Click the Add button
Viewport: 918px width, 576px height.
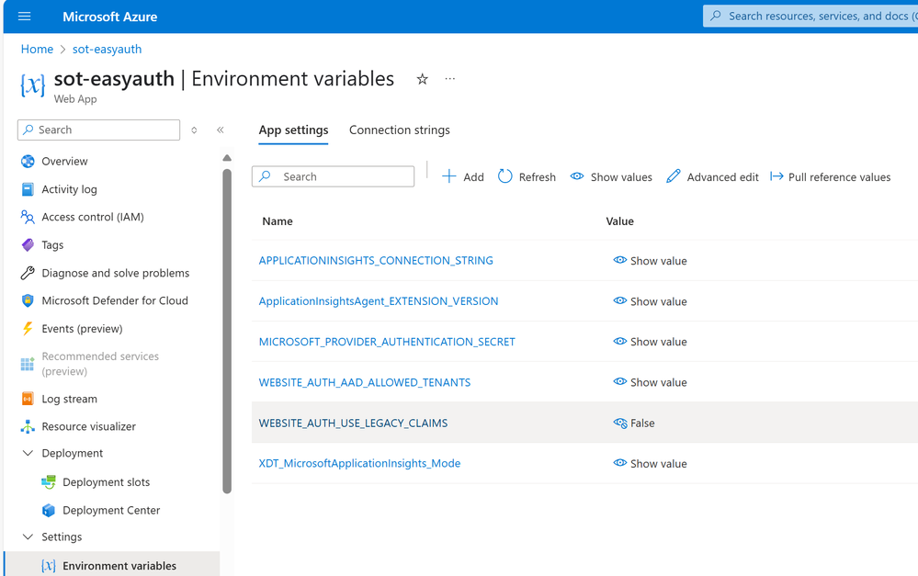tap(463, 176)
